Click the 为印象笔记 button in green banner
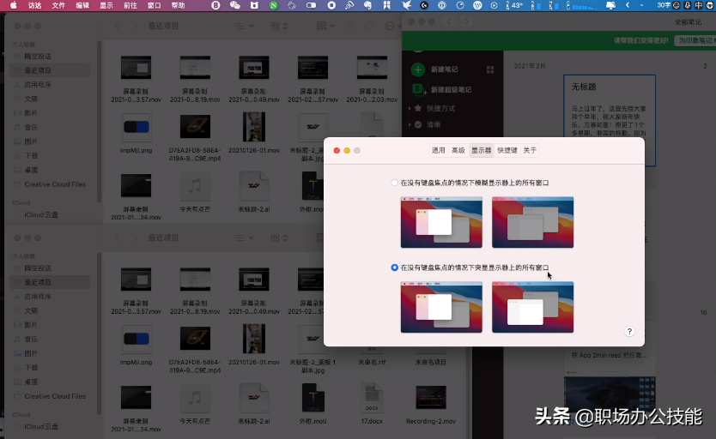This screenshot has width=716, height=439. (x=695, y=40)
